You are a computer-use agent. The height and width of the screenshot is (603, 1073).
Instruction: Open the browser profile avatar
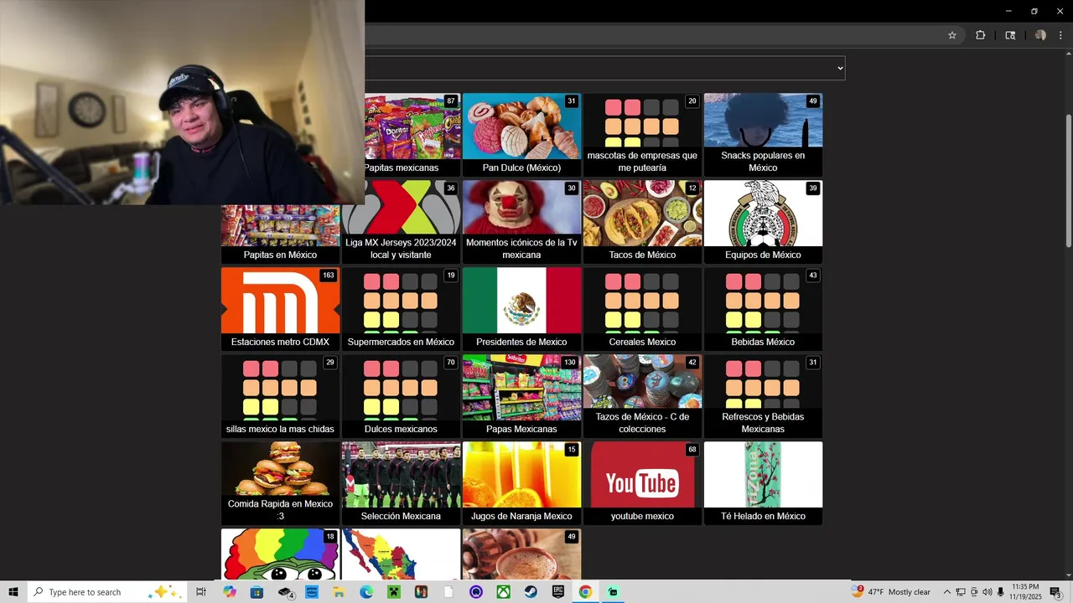[x=1040, y=35]
